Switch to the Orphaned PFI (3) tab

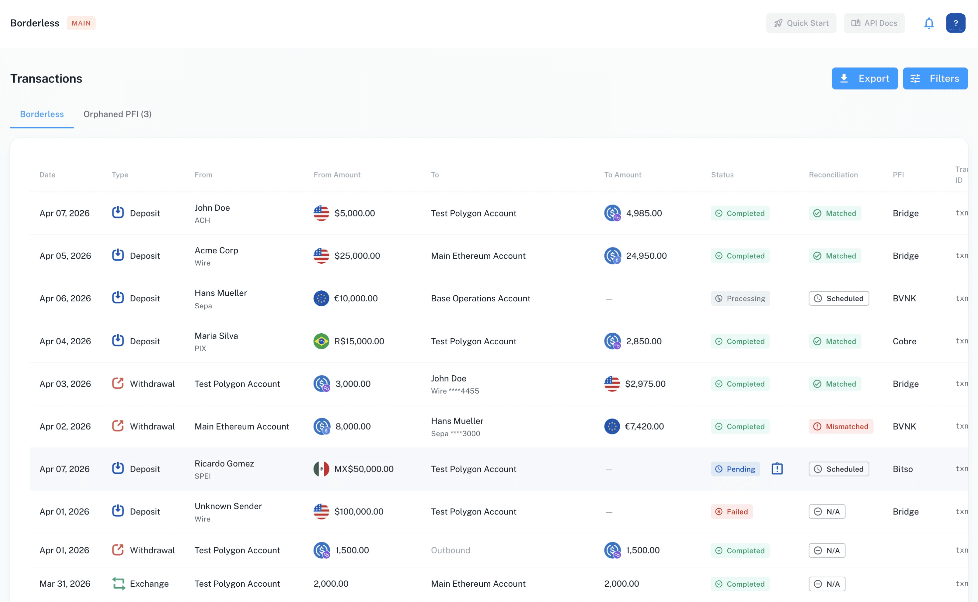pyautogui.click(x=117, y=114)
